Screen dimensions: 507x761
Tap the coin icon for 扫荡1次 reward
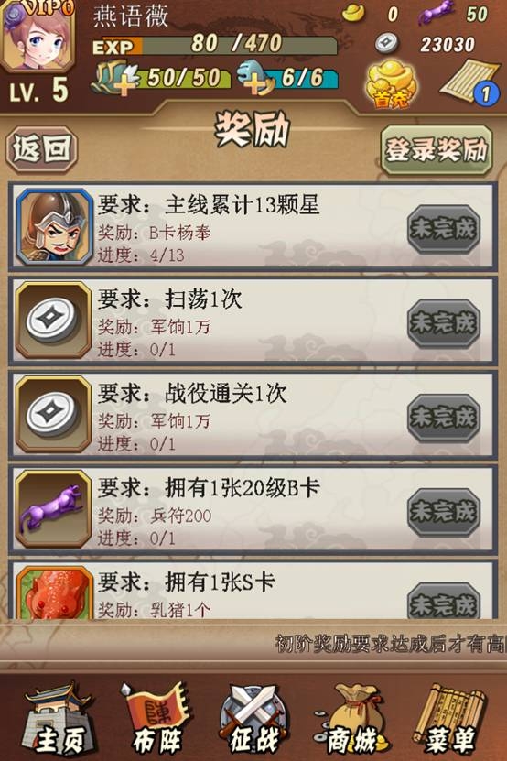coord(53,321)
